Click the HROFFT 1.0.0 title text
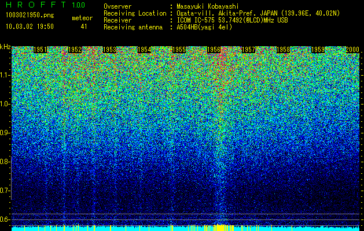Image resolution: width=364 pixels, height=231 pixels. click(46, 5)
